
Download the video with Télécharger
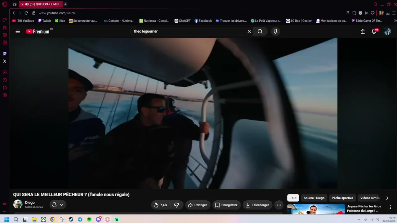(x=257, y=205)
